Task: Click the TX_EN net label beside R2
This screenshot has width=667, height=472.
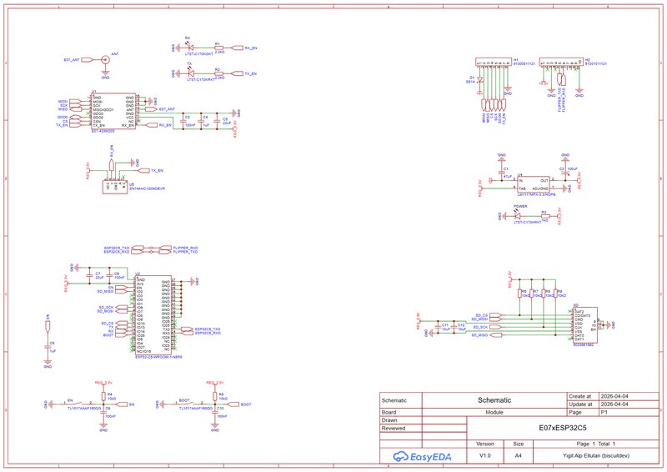Action: point(251,73)
